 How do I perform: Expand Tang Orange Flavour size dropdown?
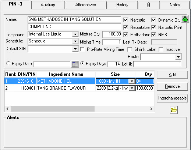132,88
